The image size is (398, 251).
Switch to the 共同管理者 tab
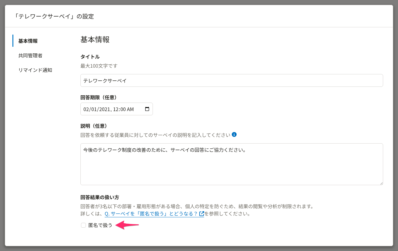coord(30,56)
